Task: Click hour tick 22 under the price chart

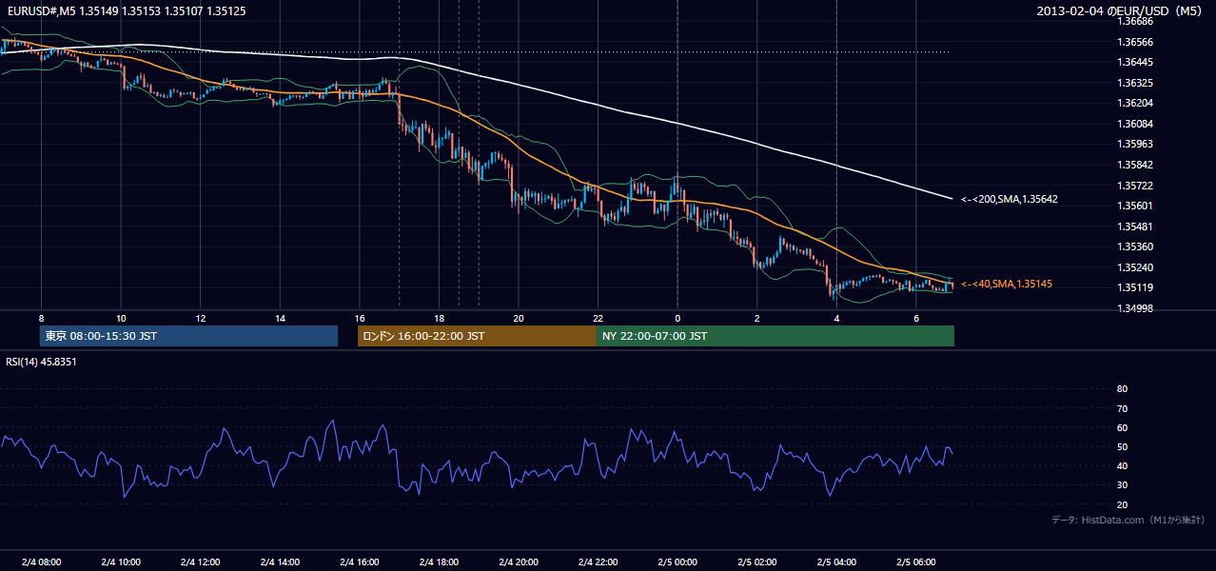Action: [598, 318]
